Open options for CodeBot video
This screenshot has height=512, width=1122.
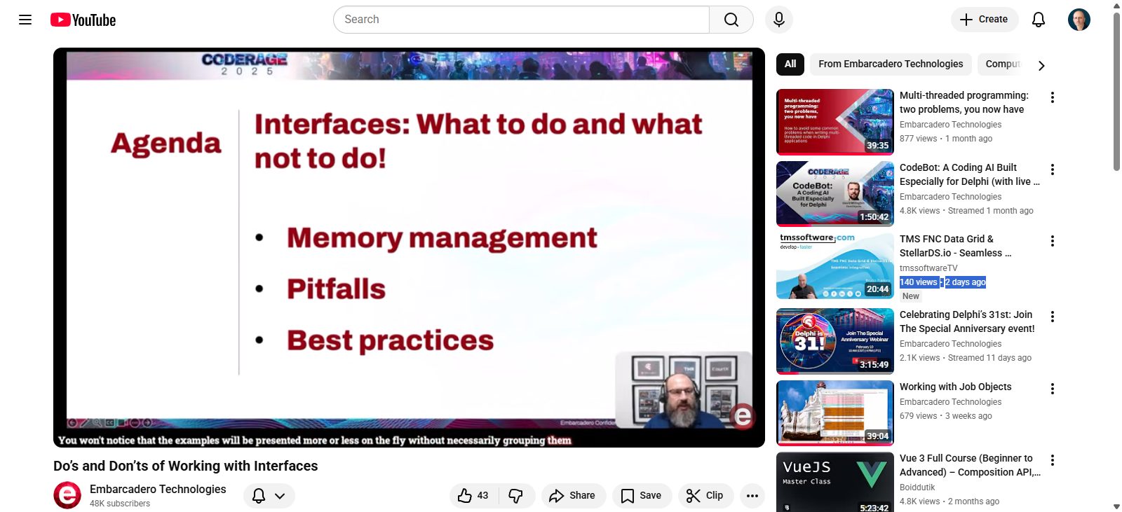[x=1052, y=169]
